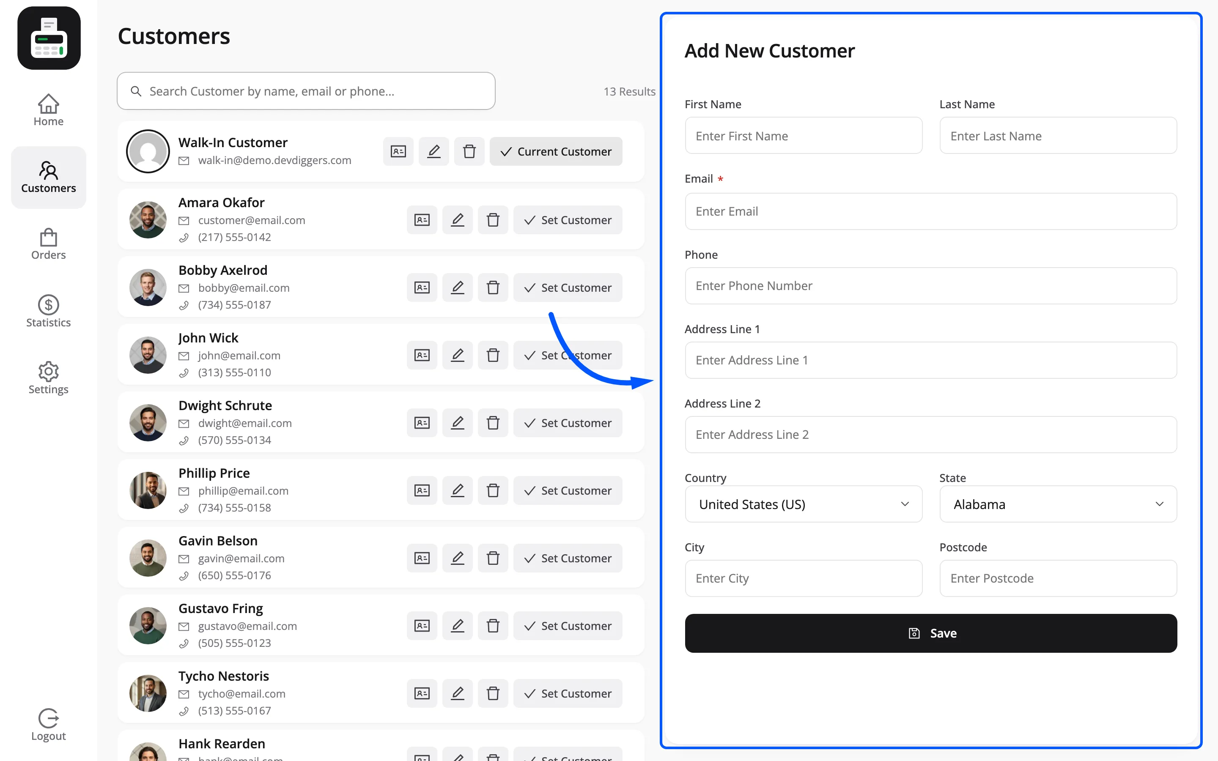Click the email tycho@email.com
The width and height of the screenshot is (1218, 761).
241,693
